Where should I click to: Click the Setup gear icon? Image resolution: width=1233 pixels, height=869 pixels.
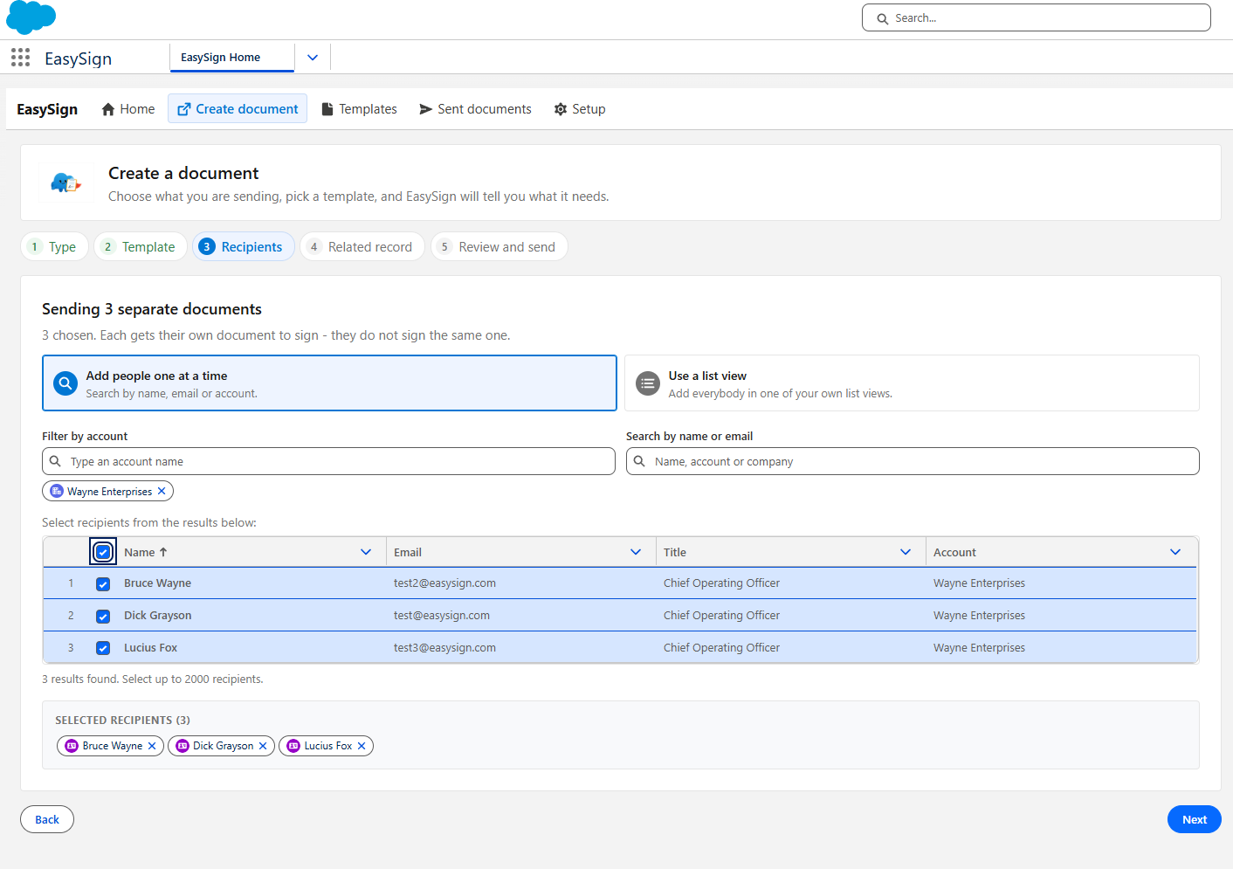point(561,109)
